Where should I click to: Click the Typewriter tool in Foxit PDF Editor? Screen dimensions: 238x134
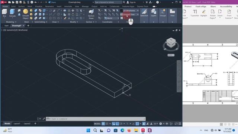pos(195,13)
